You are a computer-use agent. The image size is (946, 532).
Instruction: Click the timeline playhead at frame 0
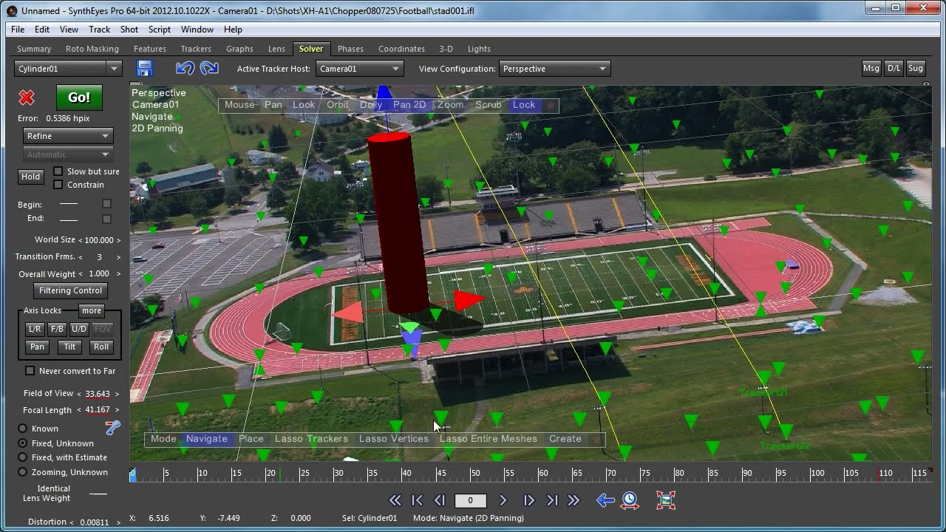coord(133,474)
